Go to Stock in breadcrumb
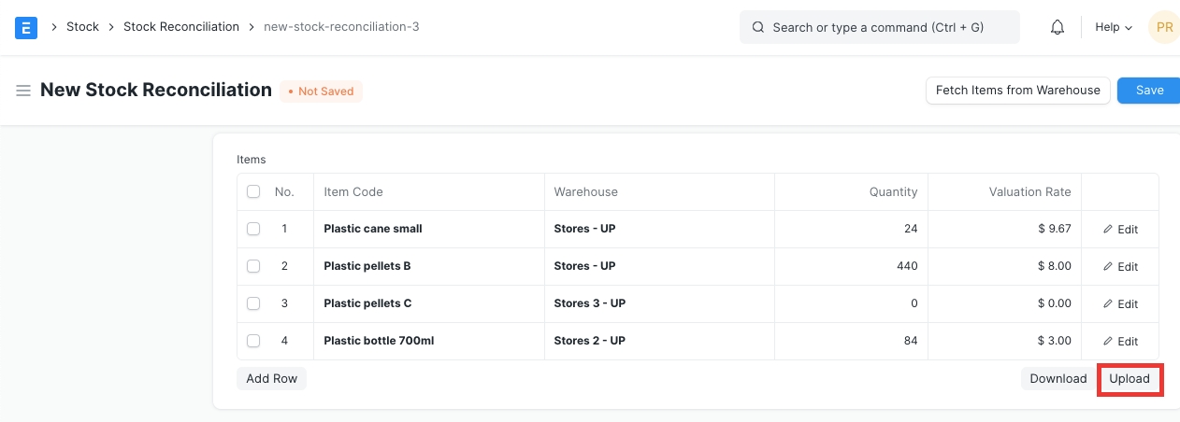This screenshot has width=1180, height=422. [82, 27]
